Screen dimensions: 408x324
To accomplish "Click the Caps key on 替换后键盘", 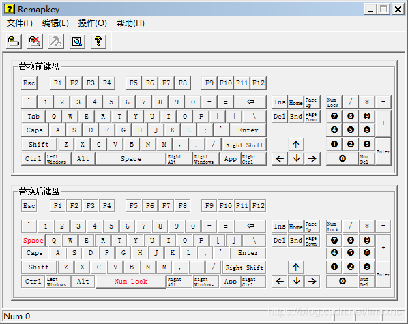I will pos(35,252).
